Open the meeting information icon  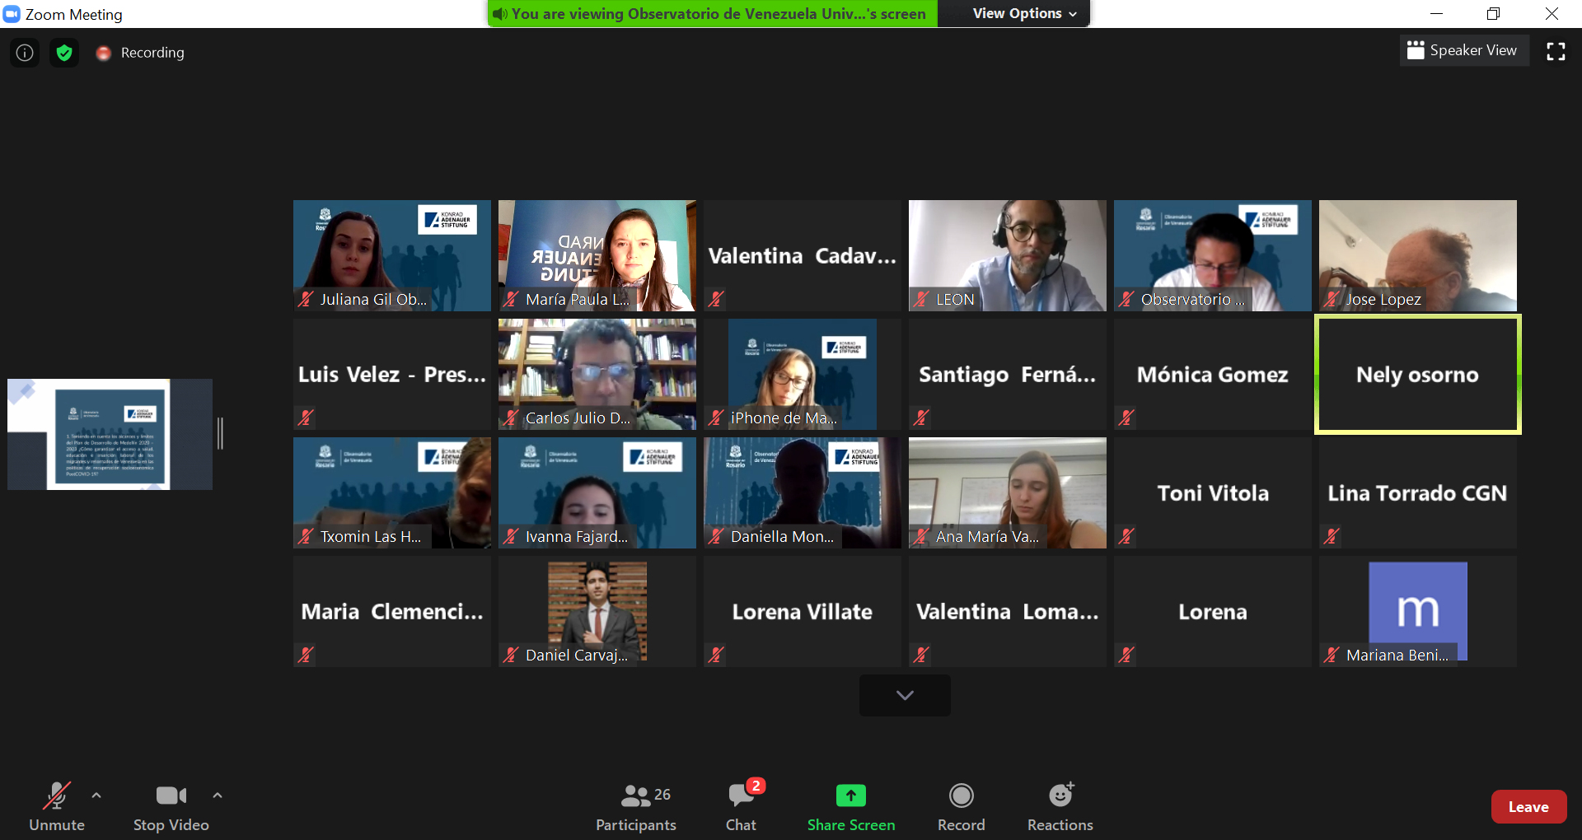[25, 53]
